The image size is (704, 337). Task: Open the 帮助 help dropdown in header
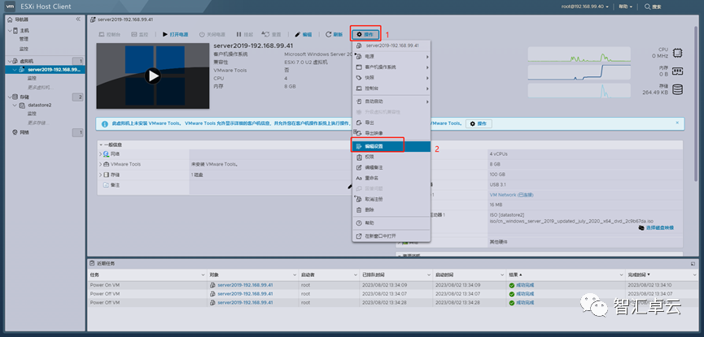coord(625,6)
